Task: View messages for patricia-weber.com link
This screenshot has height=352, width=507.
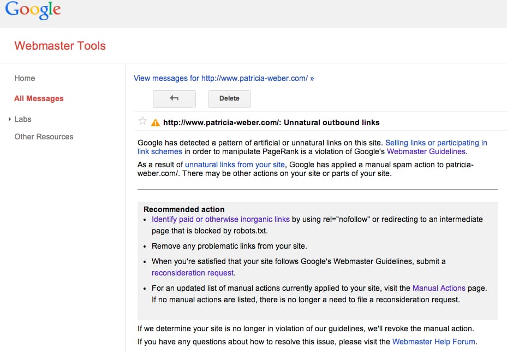Action: [x=224, y=78]
